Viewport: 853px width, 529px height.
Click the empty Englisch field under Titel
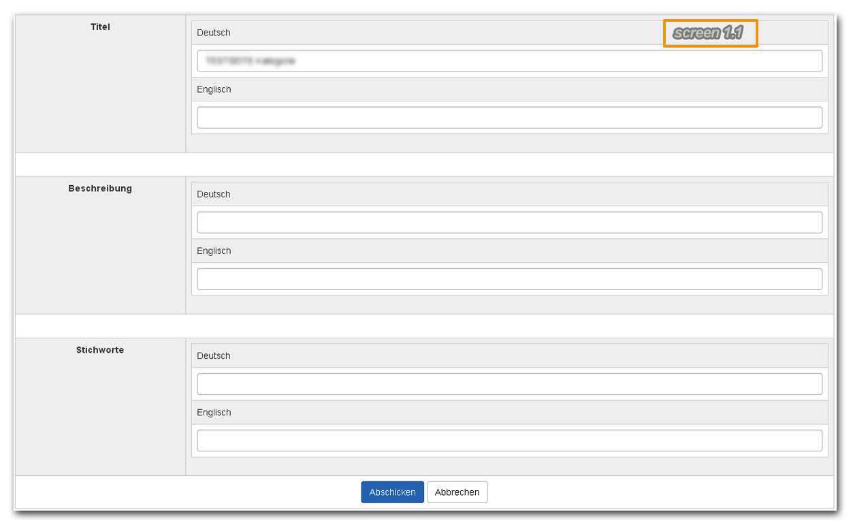point(509,117)
